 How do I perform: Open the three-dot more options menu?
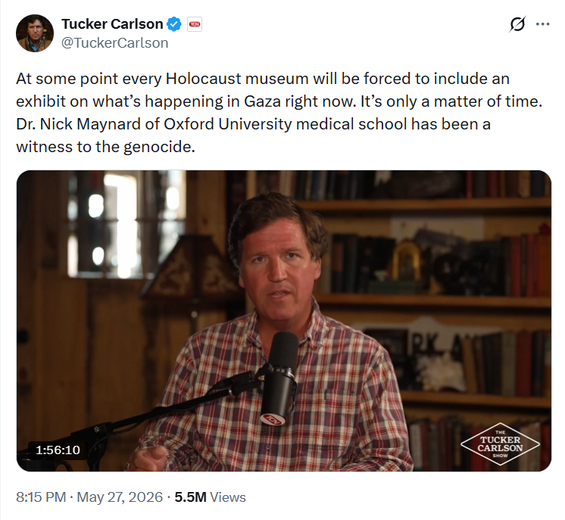(x=543, y=24)
